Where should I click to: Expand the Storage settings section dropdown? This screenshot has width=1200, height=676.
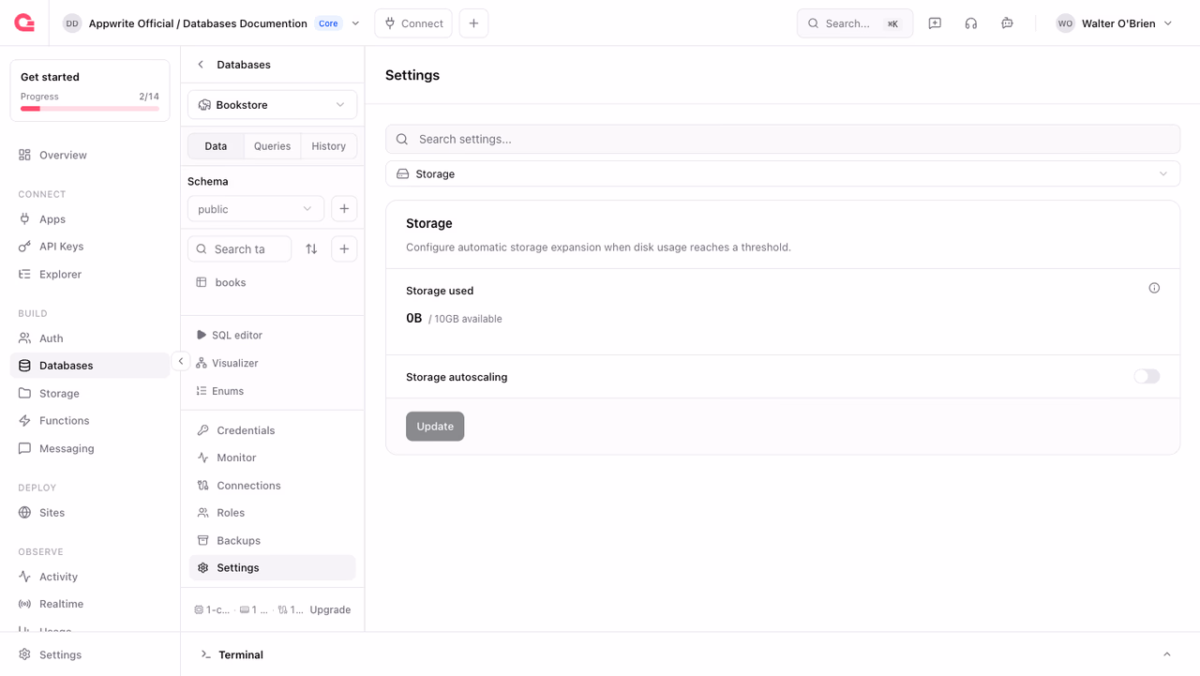click(783, 173)
